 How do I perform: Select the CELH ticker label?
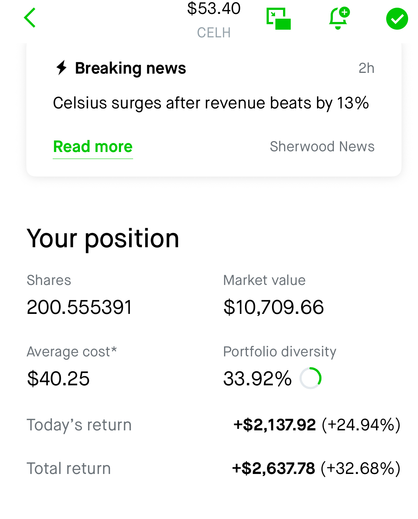(x=214, y=33)
